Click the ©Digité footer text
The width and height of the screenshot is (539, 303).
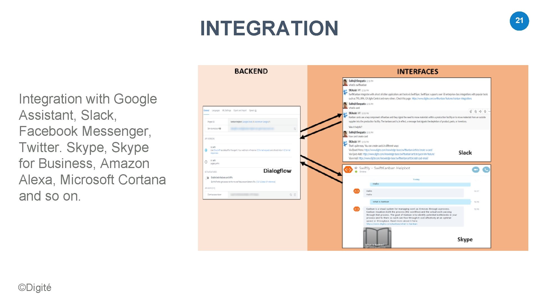point(35,288)
